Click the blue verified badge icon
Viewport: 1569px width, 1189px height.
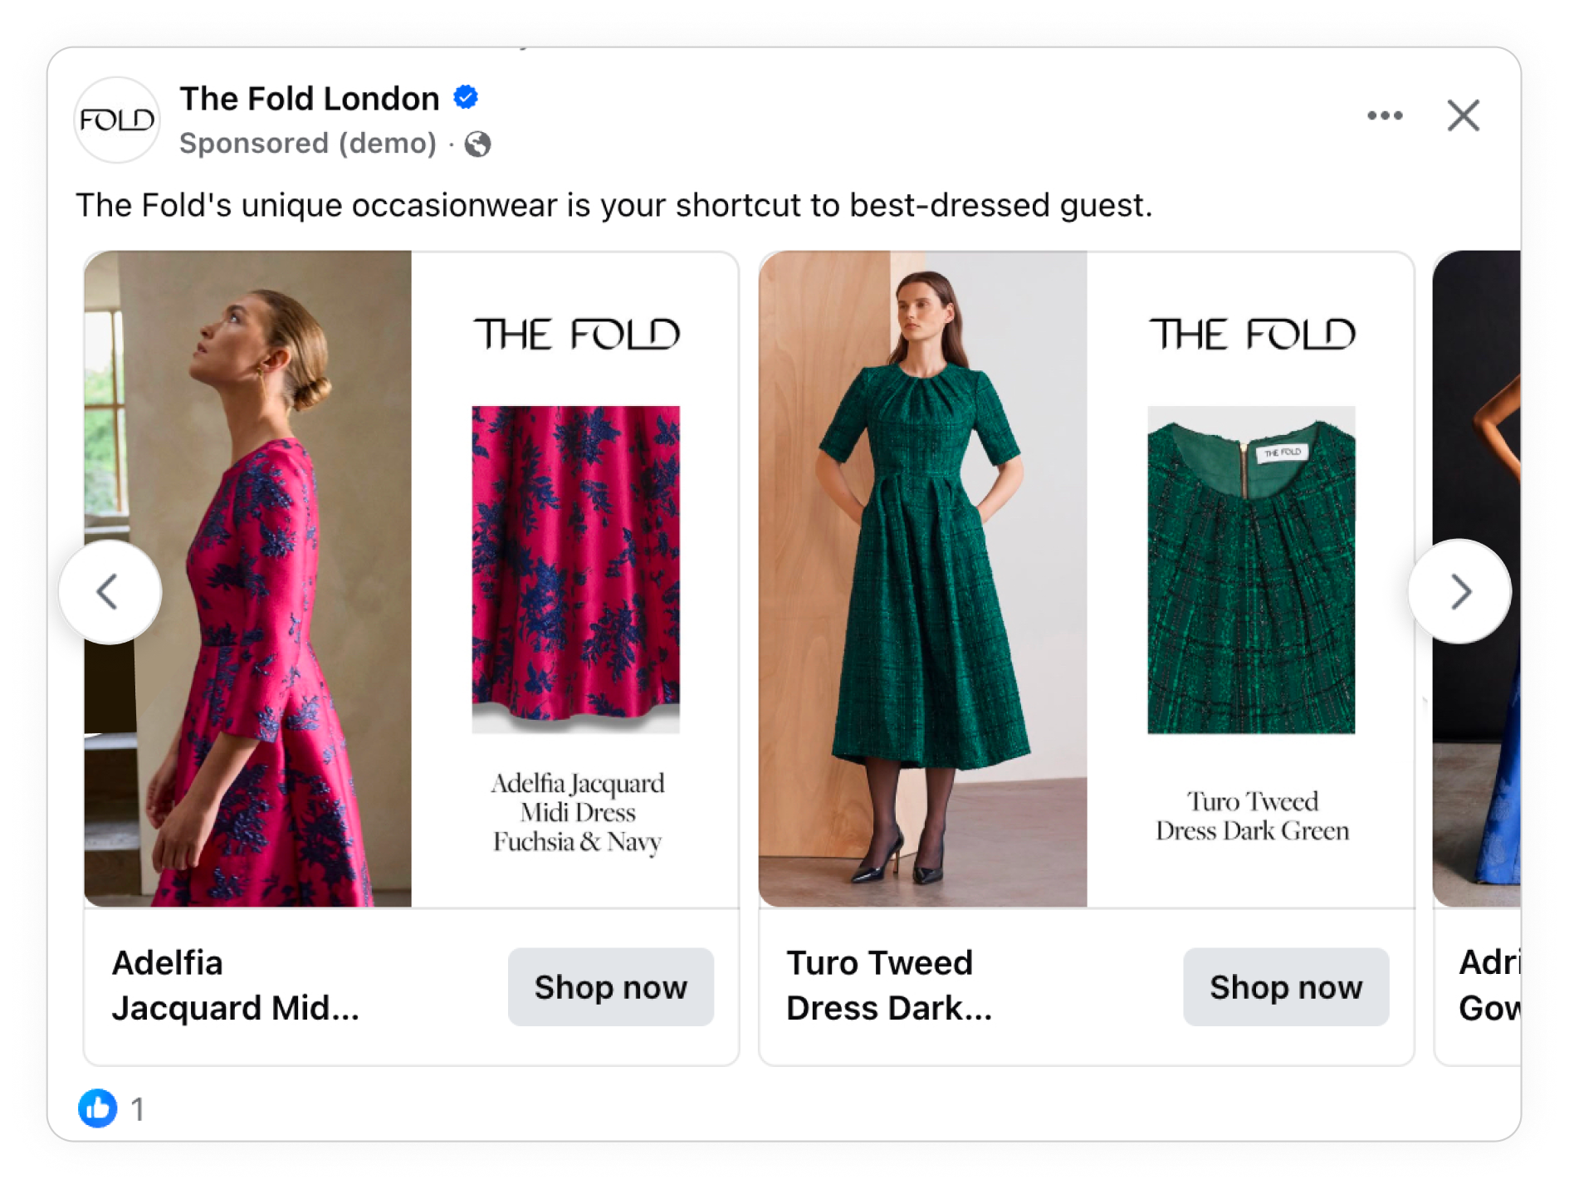pos(465,96)
